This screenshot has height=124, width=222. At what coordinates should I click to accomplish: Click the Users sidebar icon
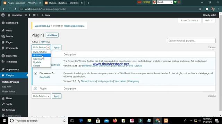[3, 98]
